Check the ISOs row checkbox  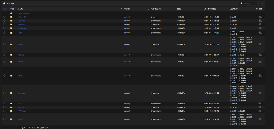[5, 32]
